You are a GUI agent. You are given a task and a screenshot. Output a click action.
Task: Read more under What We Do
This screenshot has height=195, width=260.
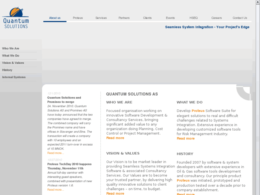click(x=186, y=138)
